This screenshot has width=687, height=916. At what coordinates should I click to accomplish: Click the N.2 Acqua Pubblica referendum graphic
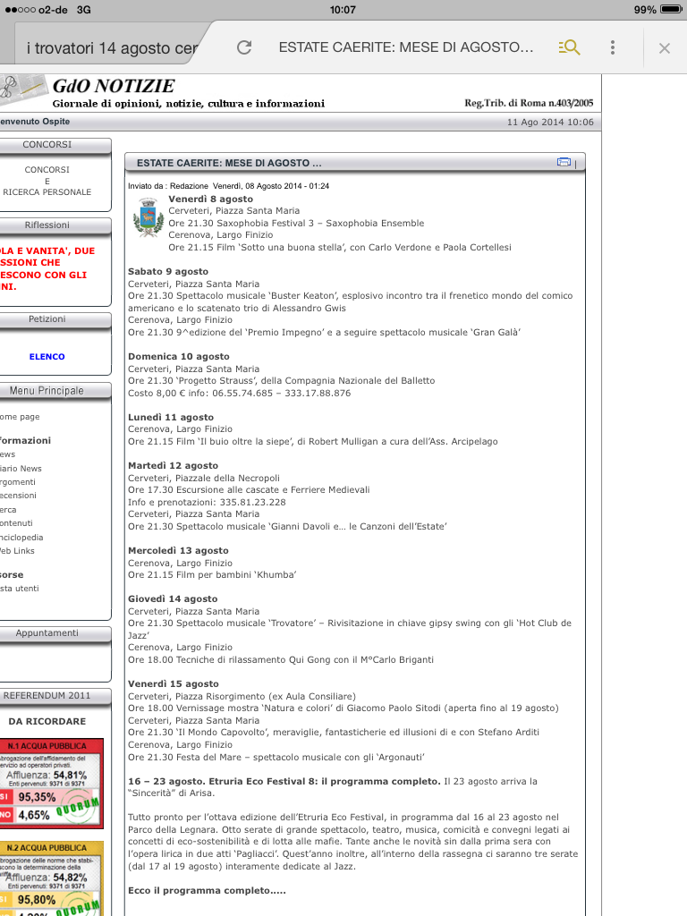tap(52, 878)
